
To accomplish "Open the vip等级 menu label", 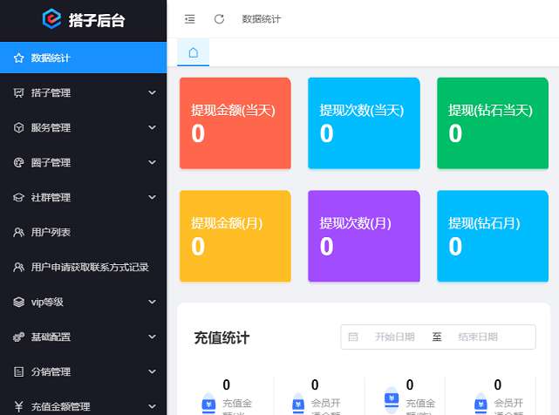I will point(47,302).
